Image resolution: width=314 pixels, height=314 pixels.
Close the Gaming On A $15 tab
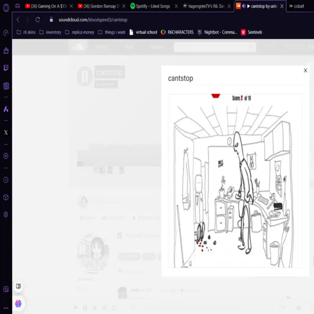[71, 6]
